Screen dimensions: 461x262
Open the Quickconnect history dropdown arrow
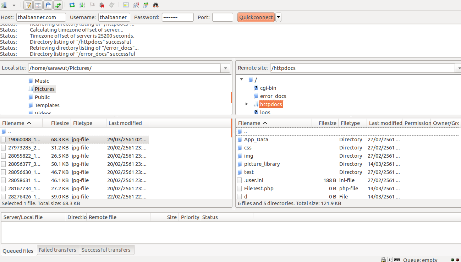[x=279, y=17]
